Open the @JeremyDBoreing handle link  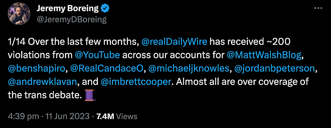71,19
